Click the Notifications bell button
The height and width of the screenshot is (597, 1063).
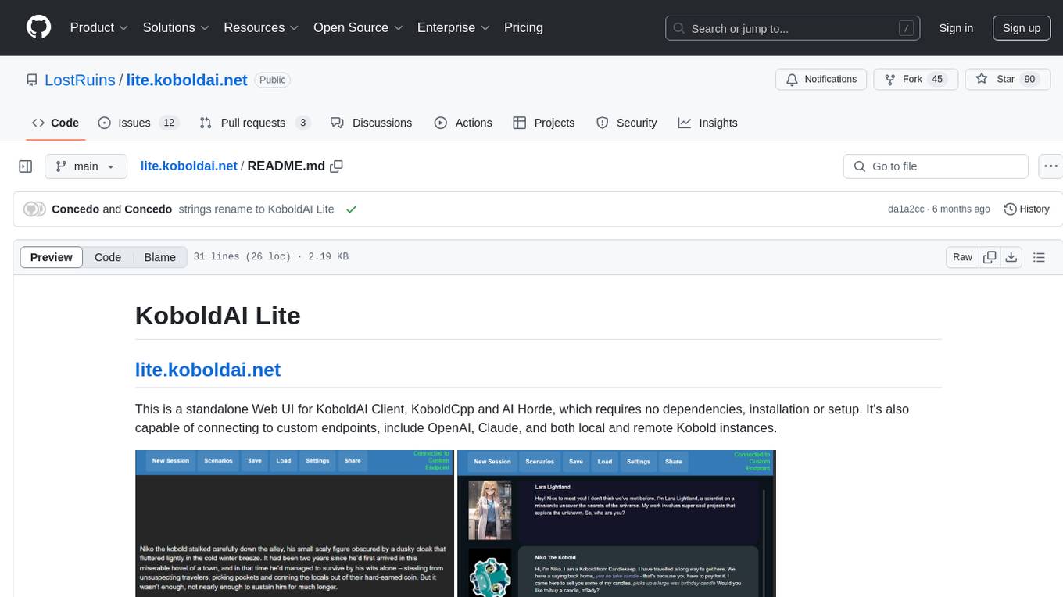tap(821, 79)
